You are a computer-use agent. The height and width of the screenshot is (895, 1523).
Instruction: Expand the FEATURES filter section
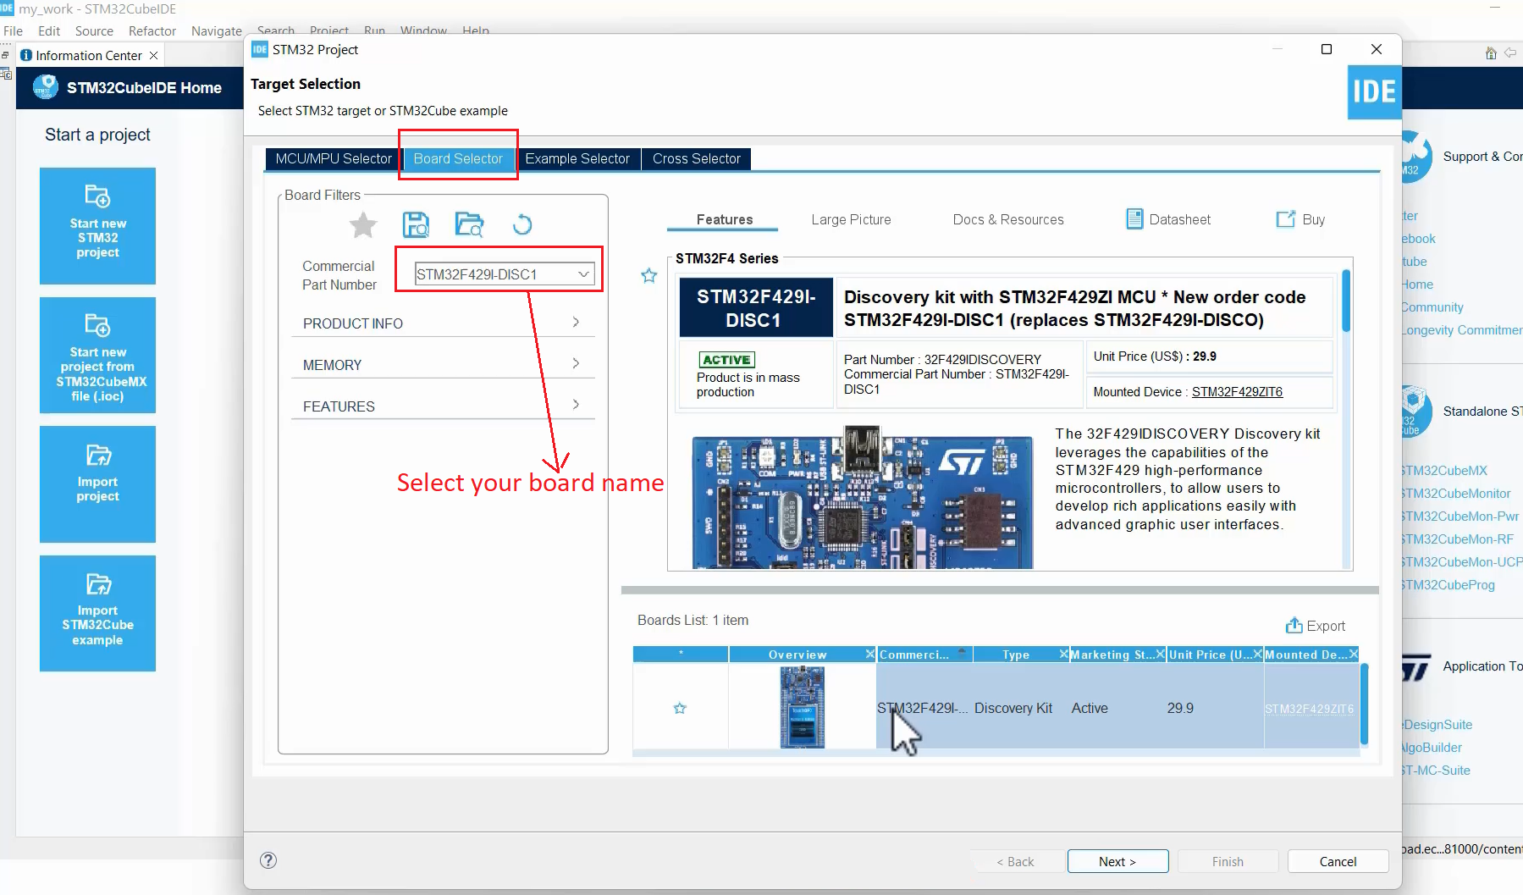click(442, 406)
